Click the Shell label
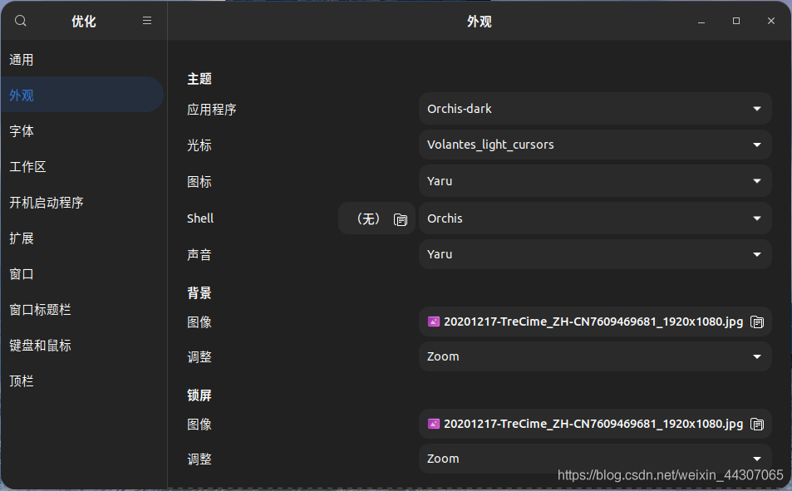This screenshot has width=792, height=491. click(x=200, y=218)
